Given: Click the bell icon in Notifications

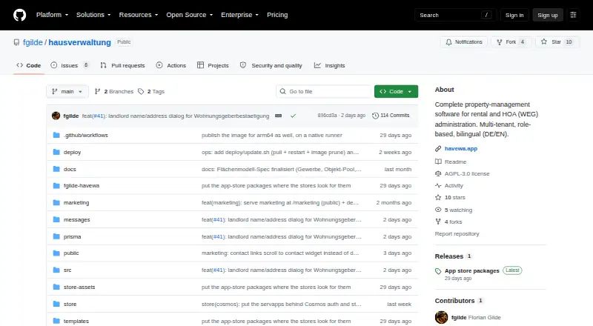Looking at the screenshot, I should click(x=448, y=42).
